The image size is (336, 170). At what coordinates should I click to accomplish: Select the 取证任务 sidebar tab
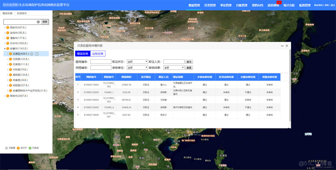click(7, 13)
